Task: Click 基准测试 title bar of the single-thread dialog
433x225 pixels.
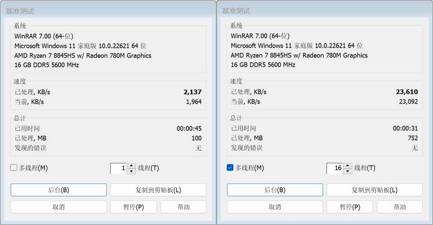Action: (x=102, y=11)
